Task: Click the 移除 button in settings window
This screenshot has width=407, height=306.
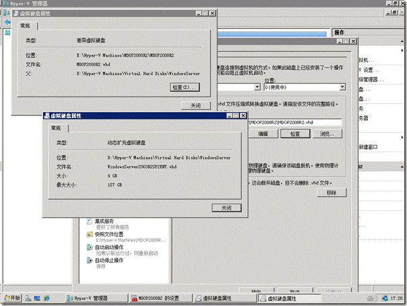Action: point(332,193)
